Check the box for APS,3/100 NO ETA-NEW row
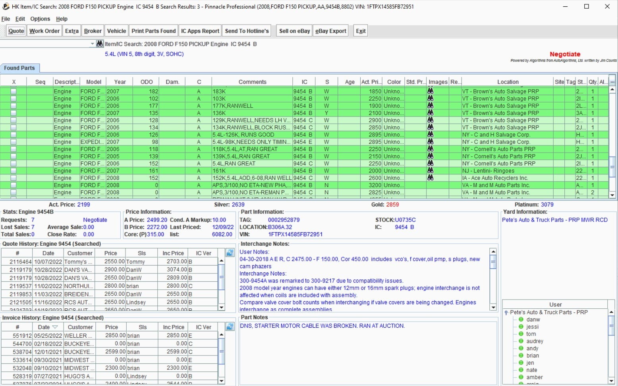The height and width of the screenshot is (386, 618). click(14, 185)
